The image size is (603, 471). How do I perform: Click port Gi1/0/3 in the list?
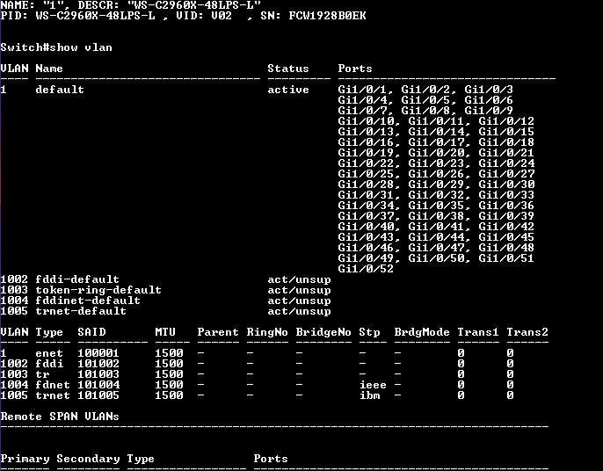489,90
